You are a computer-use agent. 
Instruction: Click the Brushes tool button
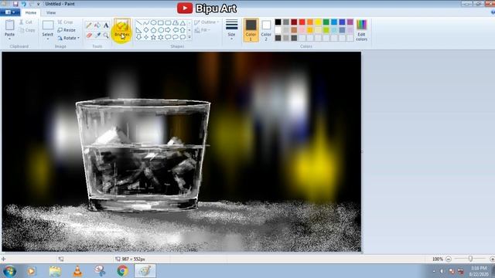click(x=122, y=29)
